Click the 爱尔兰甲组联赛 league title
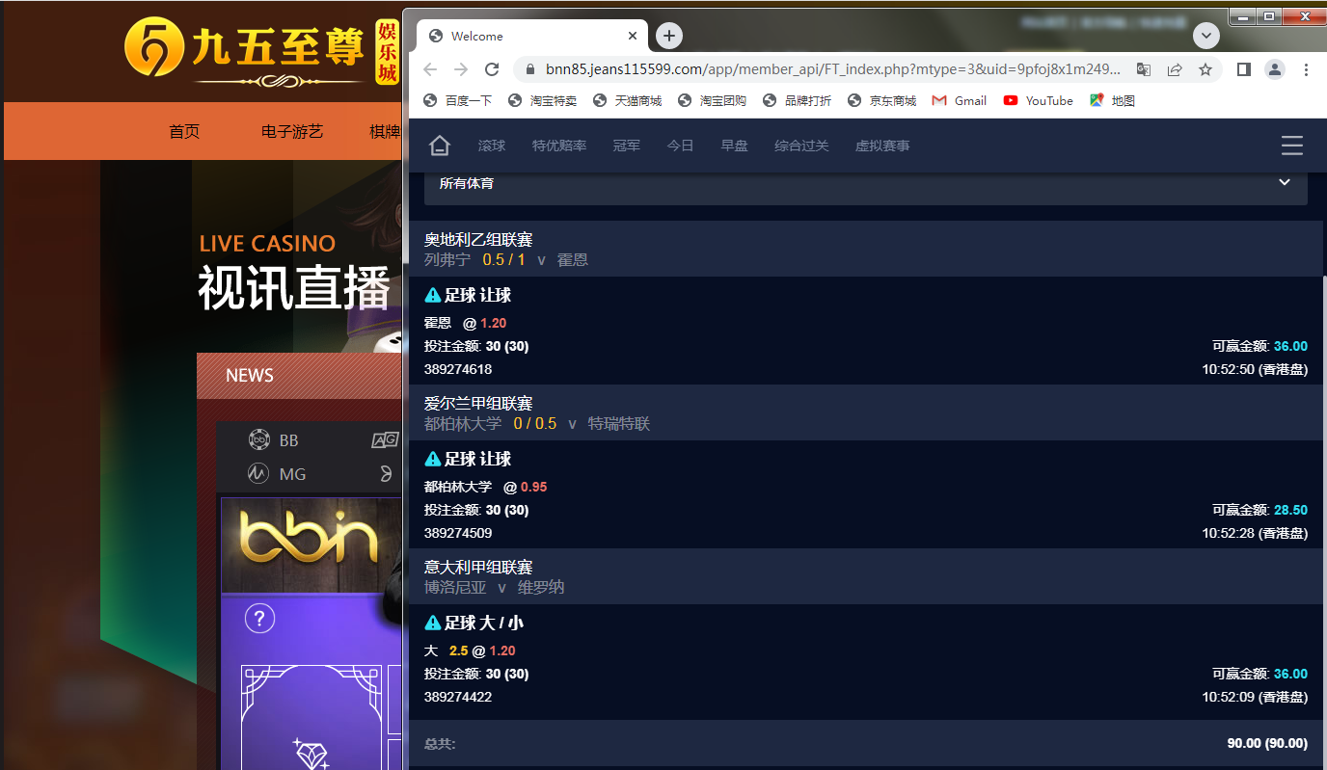1327x770 pixels. (x=478, y=403)
